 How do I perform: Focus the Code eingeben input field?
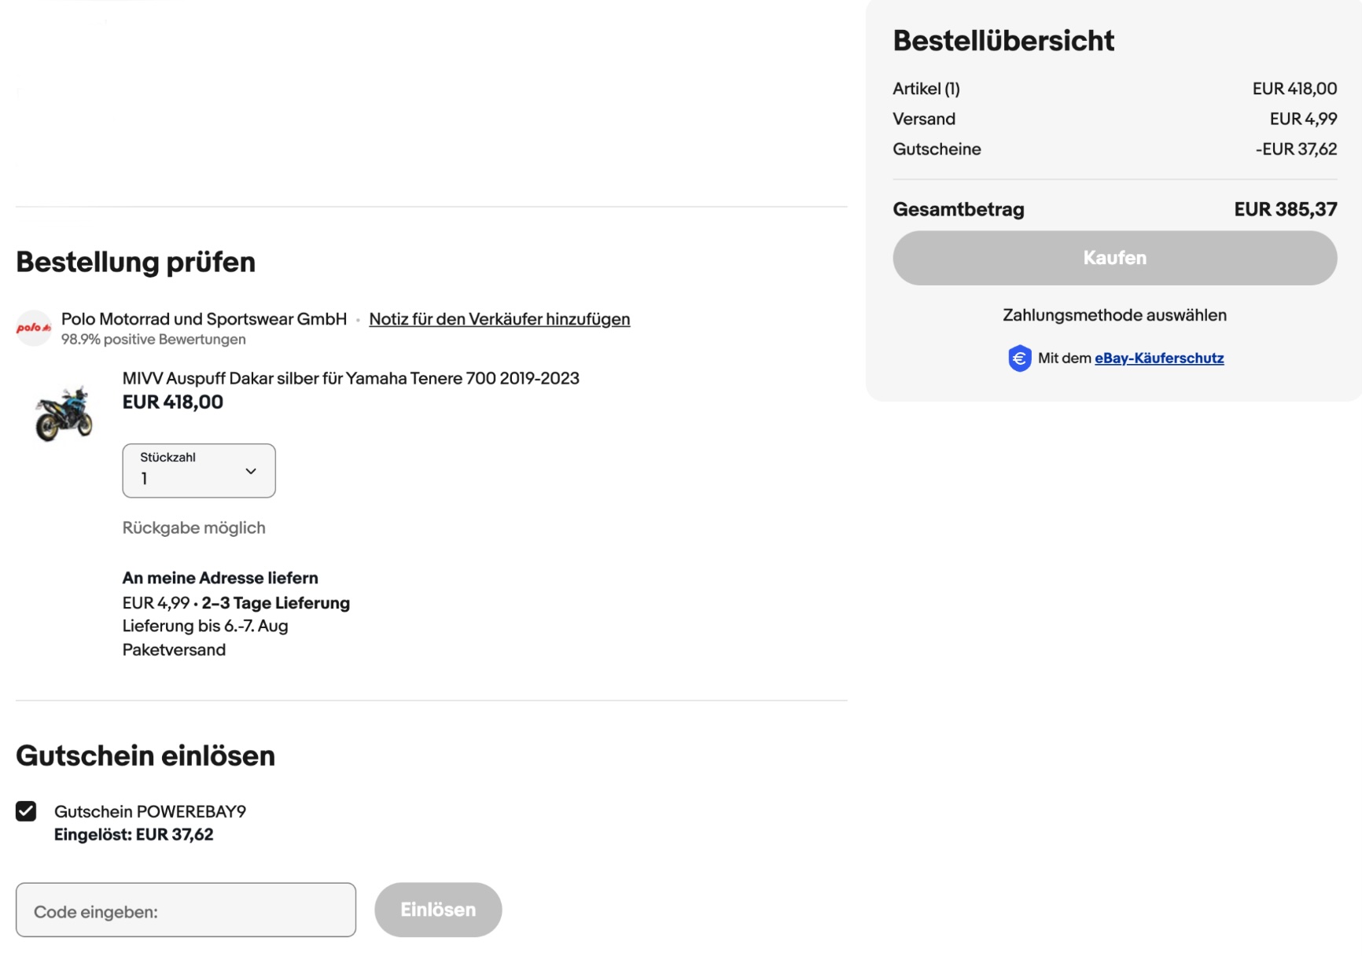186,910
